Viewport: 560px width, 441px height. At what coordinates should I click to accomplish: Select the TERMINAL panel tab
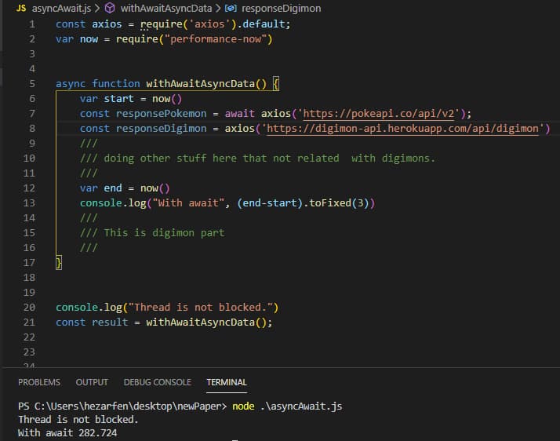(227, 382)
